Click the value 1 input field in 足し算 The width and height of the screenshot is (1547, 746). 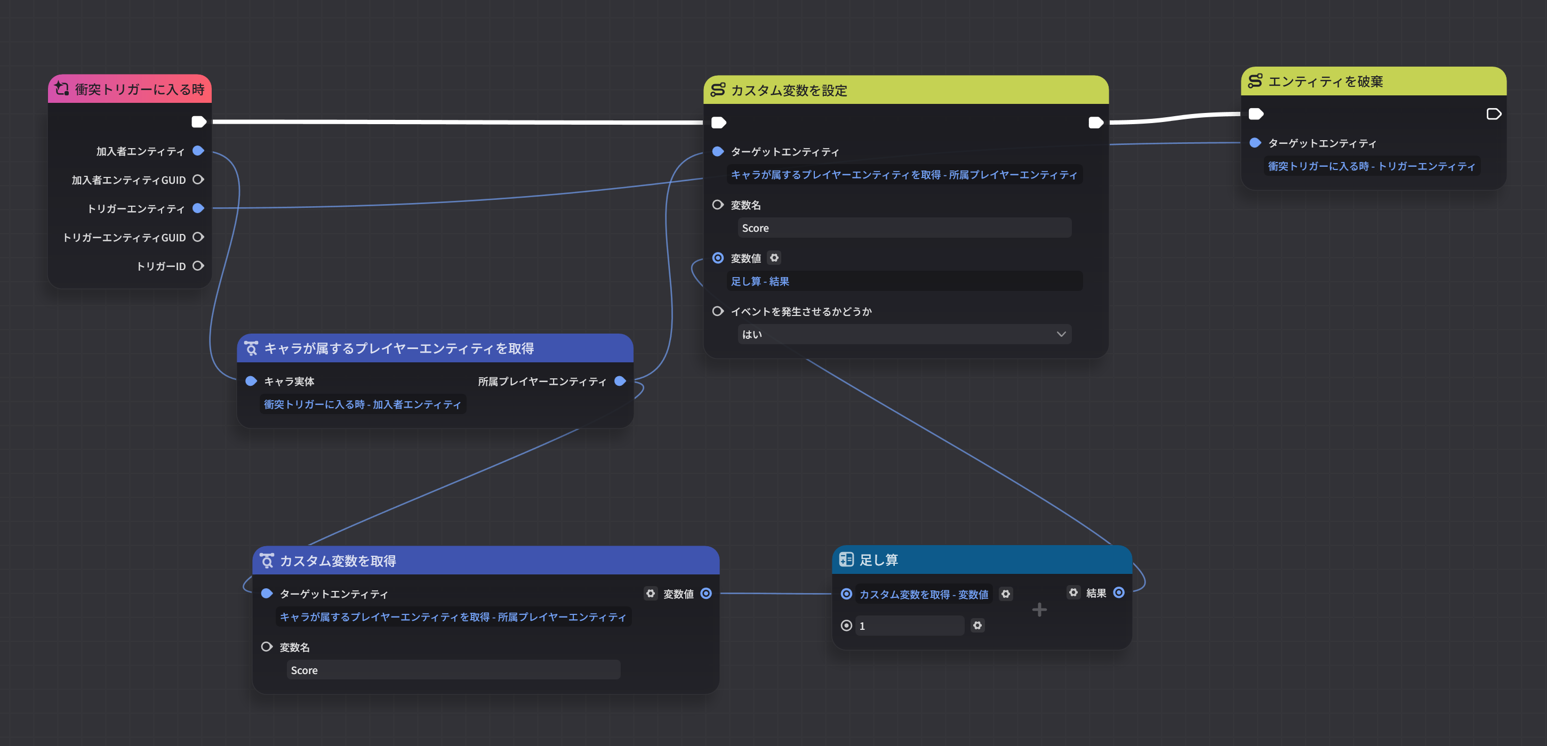click(908, 626)
